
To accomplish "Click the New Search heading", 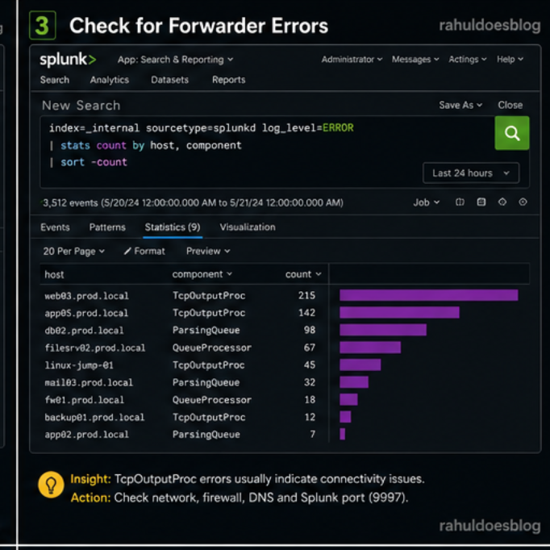I will point(81,105).
